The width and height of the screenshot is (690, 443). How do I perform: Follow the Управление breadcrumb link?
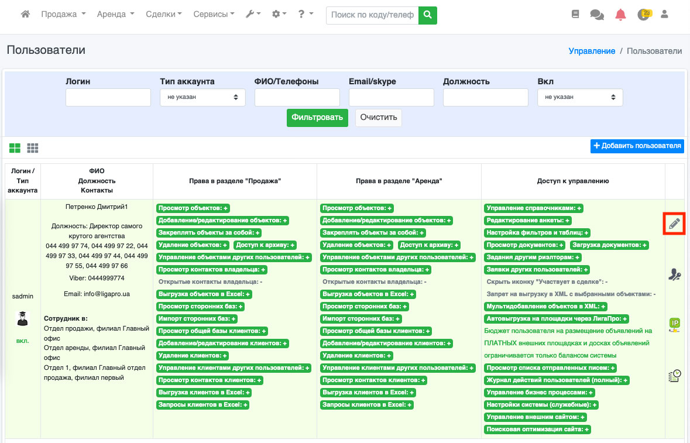click(592, 51)
